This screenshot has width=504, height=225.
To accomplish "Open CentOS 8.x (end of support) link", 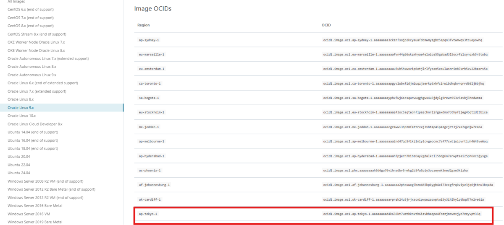I will [x=31, y=26].
